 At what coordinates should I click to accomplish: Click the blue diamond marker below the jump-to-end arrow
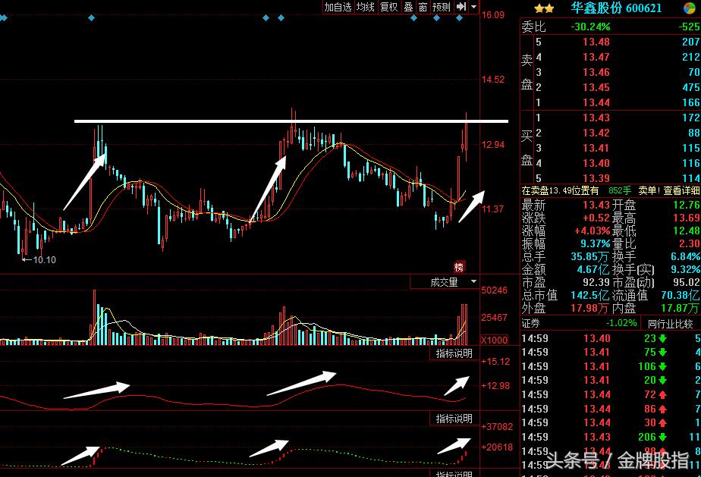[459, 18]
